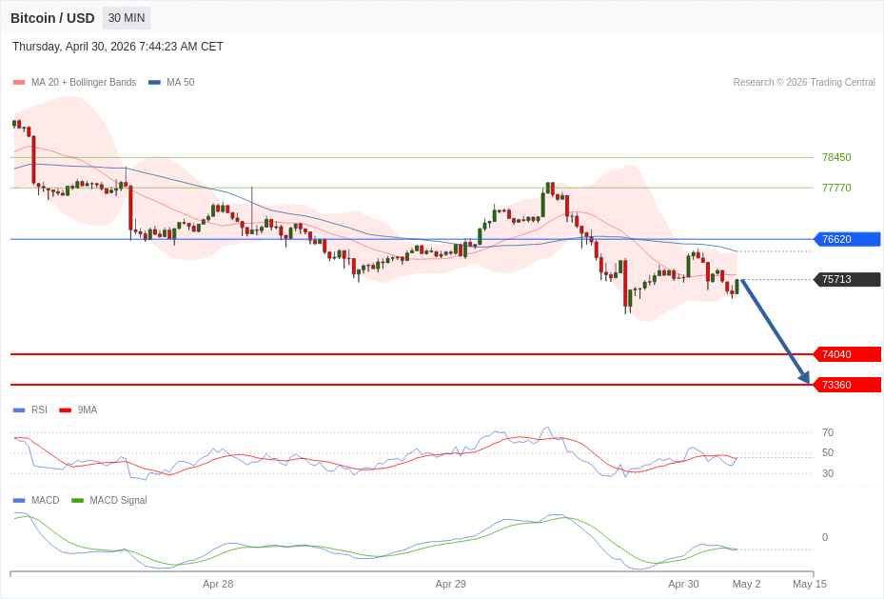Click the red 9MA legend marker
This screenshot has width=884, height=599.
pos(65,410)
